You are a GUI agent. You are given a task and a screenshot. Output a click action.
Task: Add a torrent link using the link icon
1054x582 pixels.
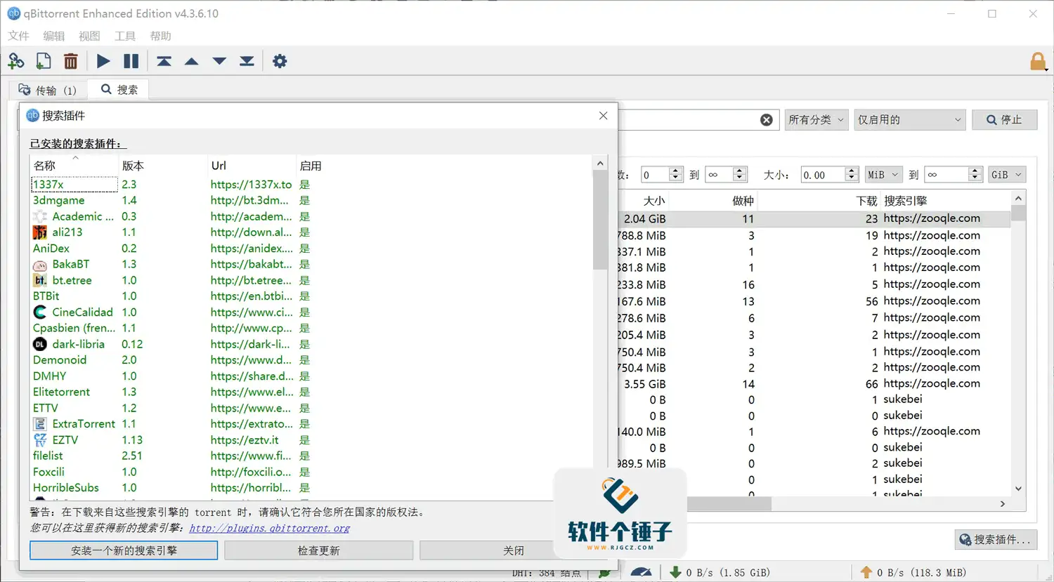pyautogui.click(x=15, y=61)
